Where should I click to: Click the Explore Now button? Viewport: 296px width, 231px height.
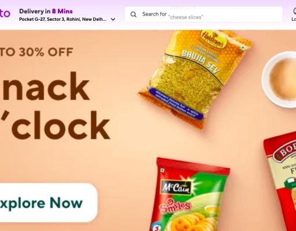pyautogui.click(x=47, y=203)
